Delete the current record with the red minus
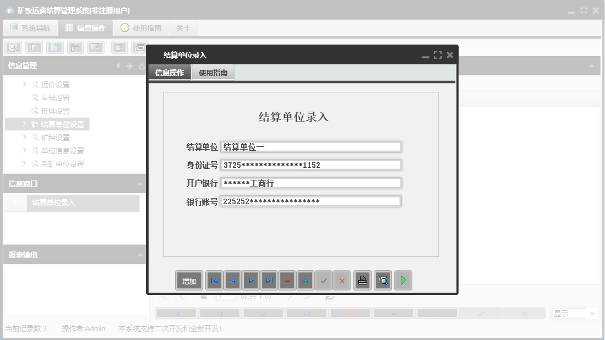This screenshot has height=340, width=605. tap(287, 281)
